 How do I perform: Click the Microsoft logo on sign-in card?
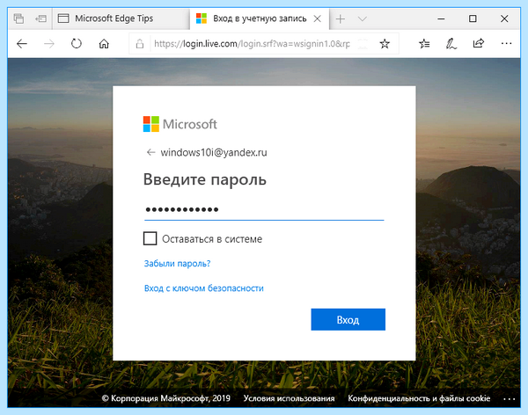click(x=180, y=124)
